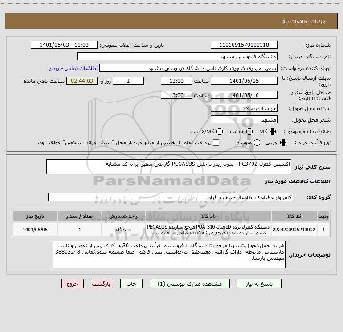Image resolution: width=343 pixels, height=332 pixels.
Task: Click the buyer notes text area
Action: pyautogui.click(x=169, y=254)
